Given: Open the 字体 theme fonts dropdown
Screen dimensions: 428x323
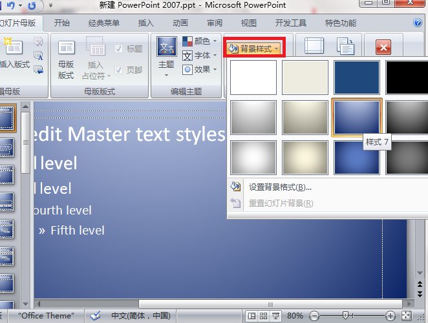Looking at the screenshot, I should tap(200, 56).
